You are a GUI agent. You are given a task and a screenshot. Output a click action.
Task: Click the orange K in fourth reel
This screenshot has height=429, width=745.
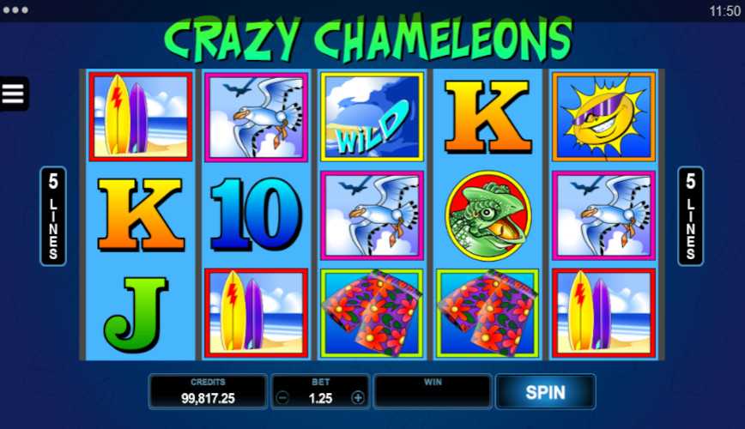coord(488,117)
